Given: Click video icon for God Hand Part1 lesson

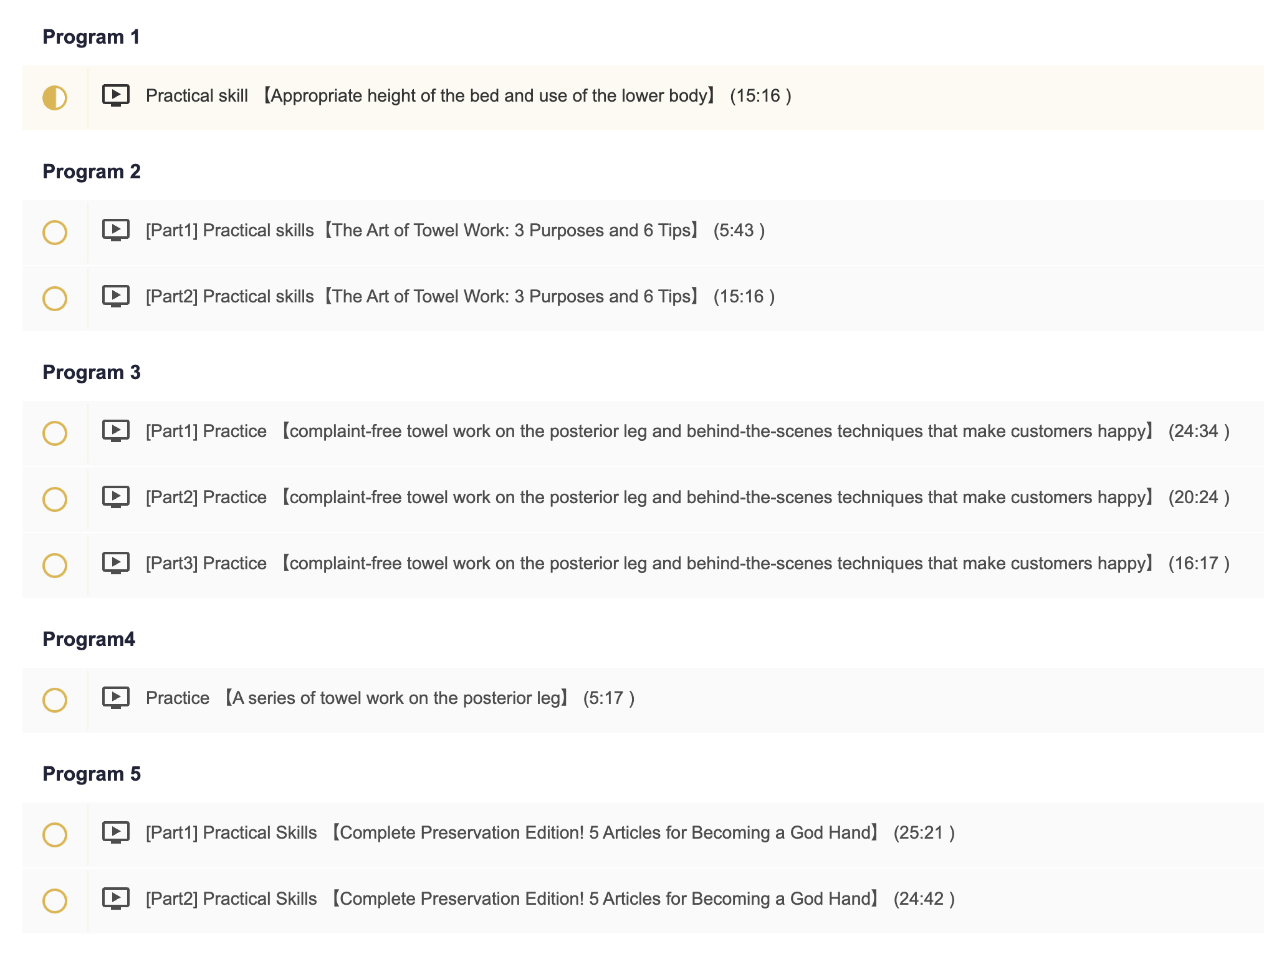Looking at the screenshot, I should (116, 833).
